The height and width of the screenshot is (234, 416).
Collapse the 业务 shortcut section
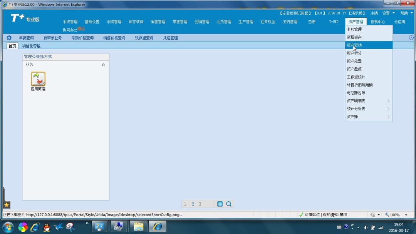point(103,64)
